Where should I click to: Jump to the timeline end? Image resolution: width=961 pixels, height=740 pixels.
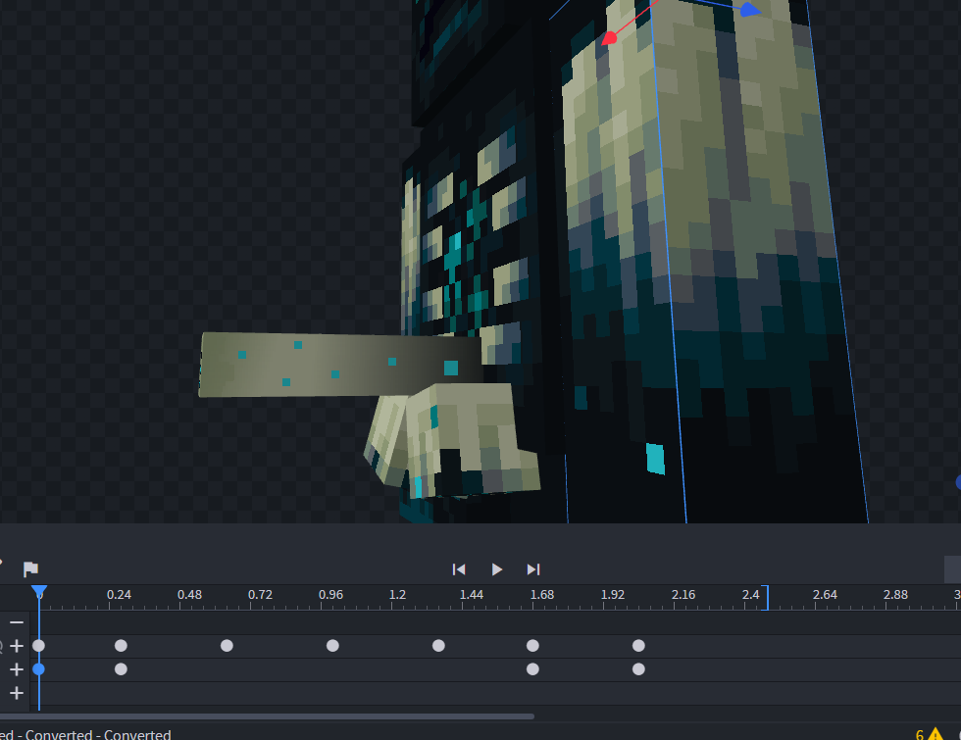[533, 569]
